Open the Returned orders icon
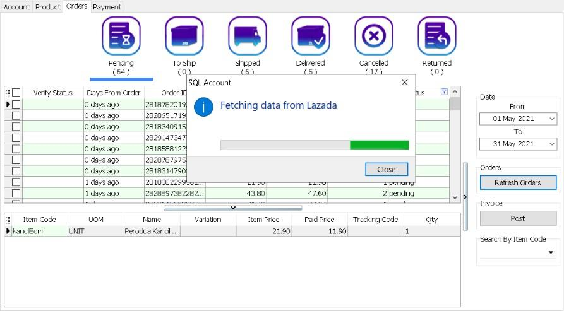Viewport: 564px width, 311px height. [x=437, y=36]
